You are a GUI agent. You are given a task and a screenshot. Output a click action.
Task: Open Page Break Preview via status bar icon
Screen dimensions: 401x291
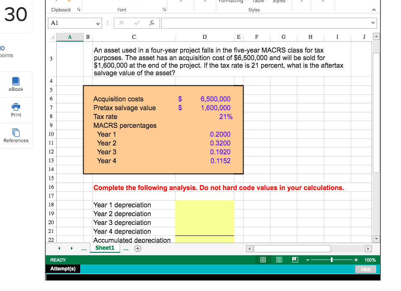[x=295, y=260]
